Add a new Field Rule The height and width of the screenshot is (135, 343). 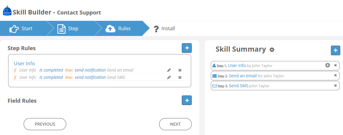click(x=187, y=100)
